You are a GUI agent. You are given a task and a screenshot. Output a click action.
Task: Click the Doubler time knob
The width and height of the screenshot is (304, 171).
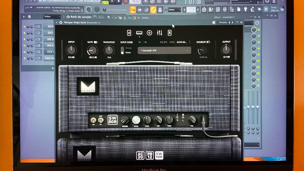click(203, 50)
